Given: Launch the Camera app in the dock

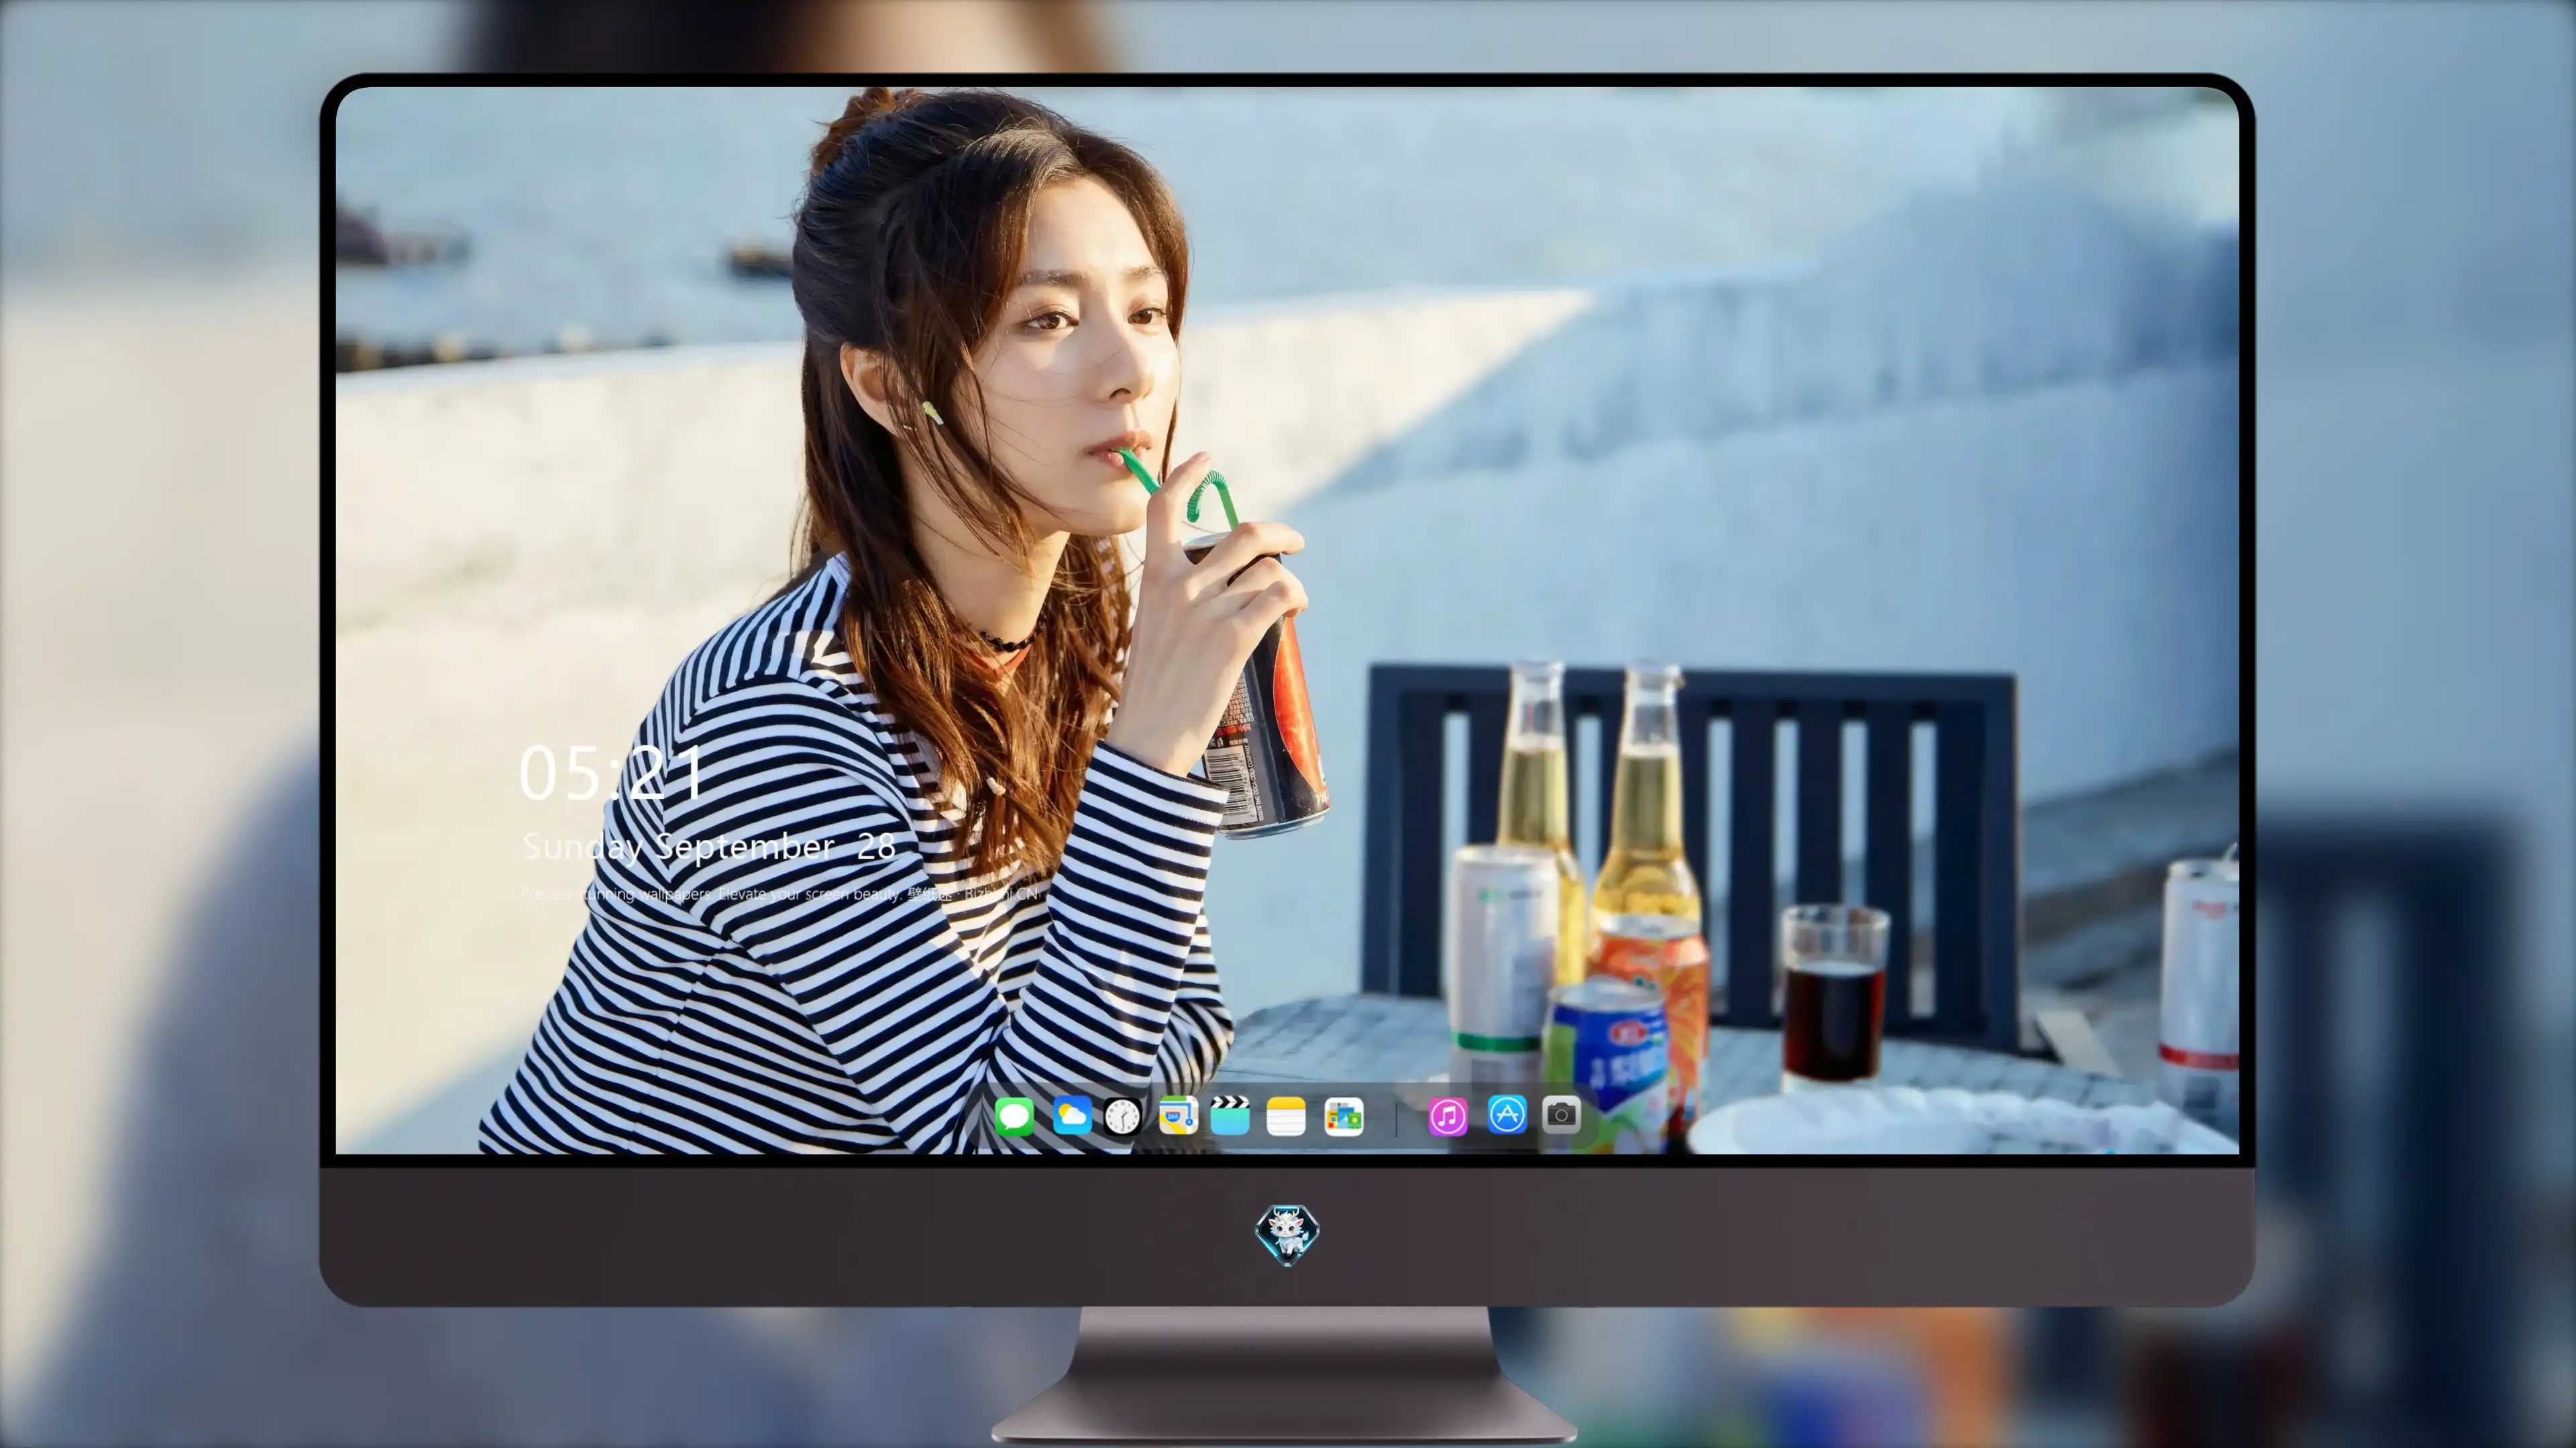Looking at the screenshot, I should (x=1561, y=1114).
